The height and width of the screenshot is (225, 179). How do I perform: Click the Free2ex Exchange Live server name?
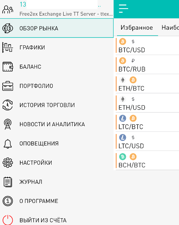click(66, 14)
